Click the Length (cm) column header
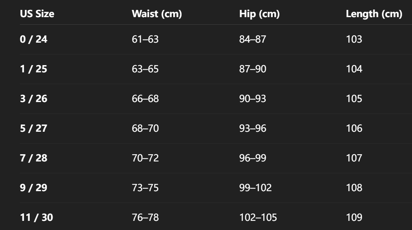This screenshot has height=230, width=412. 374,14
